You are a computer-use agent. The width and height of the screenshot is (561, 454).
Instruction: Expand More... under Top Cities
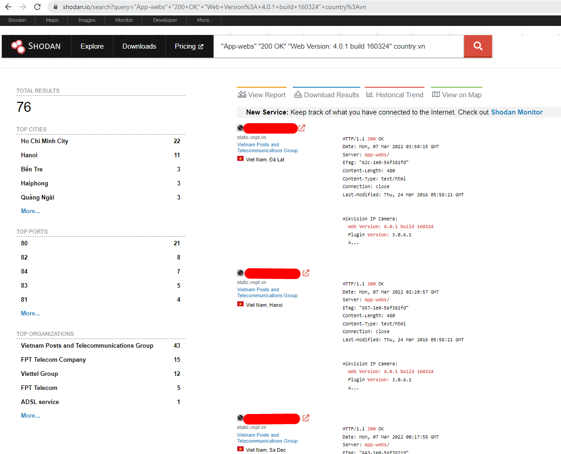coord(31,211)
